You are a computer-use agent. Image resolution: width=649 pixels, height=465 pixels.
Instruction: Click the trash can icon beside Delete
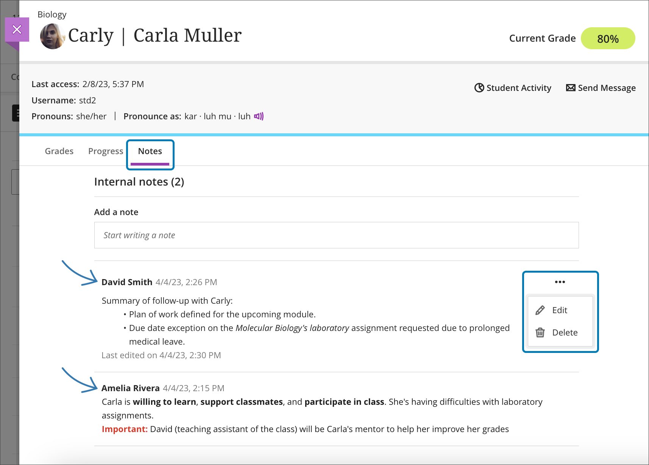[x=540, y=332]
